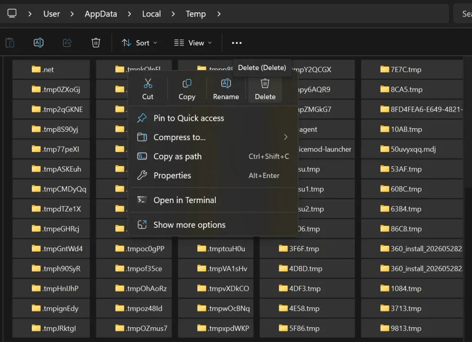472x342 pixels.
Task: Select the 7E7C.tmp folder
Action: click(x=412, y=70)
